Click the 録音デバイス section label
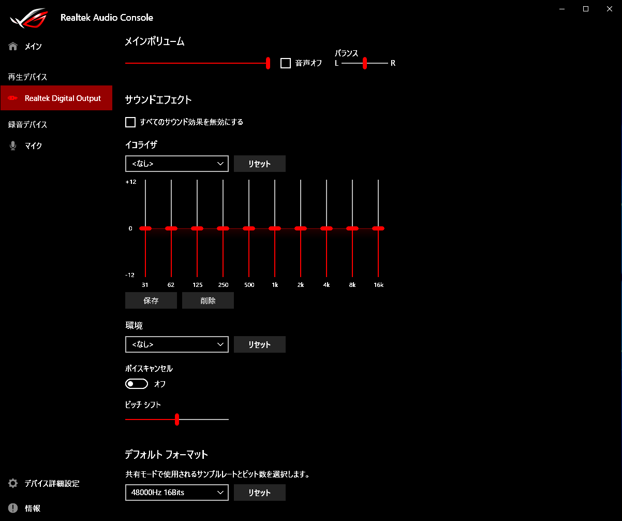The image size is (622, 521). [x=27, y=125]
